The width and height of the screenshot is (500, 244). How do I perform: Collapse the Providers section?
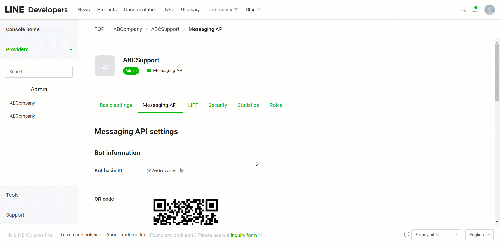[71, 49]
